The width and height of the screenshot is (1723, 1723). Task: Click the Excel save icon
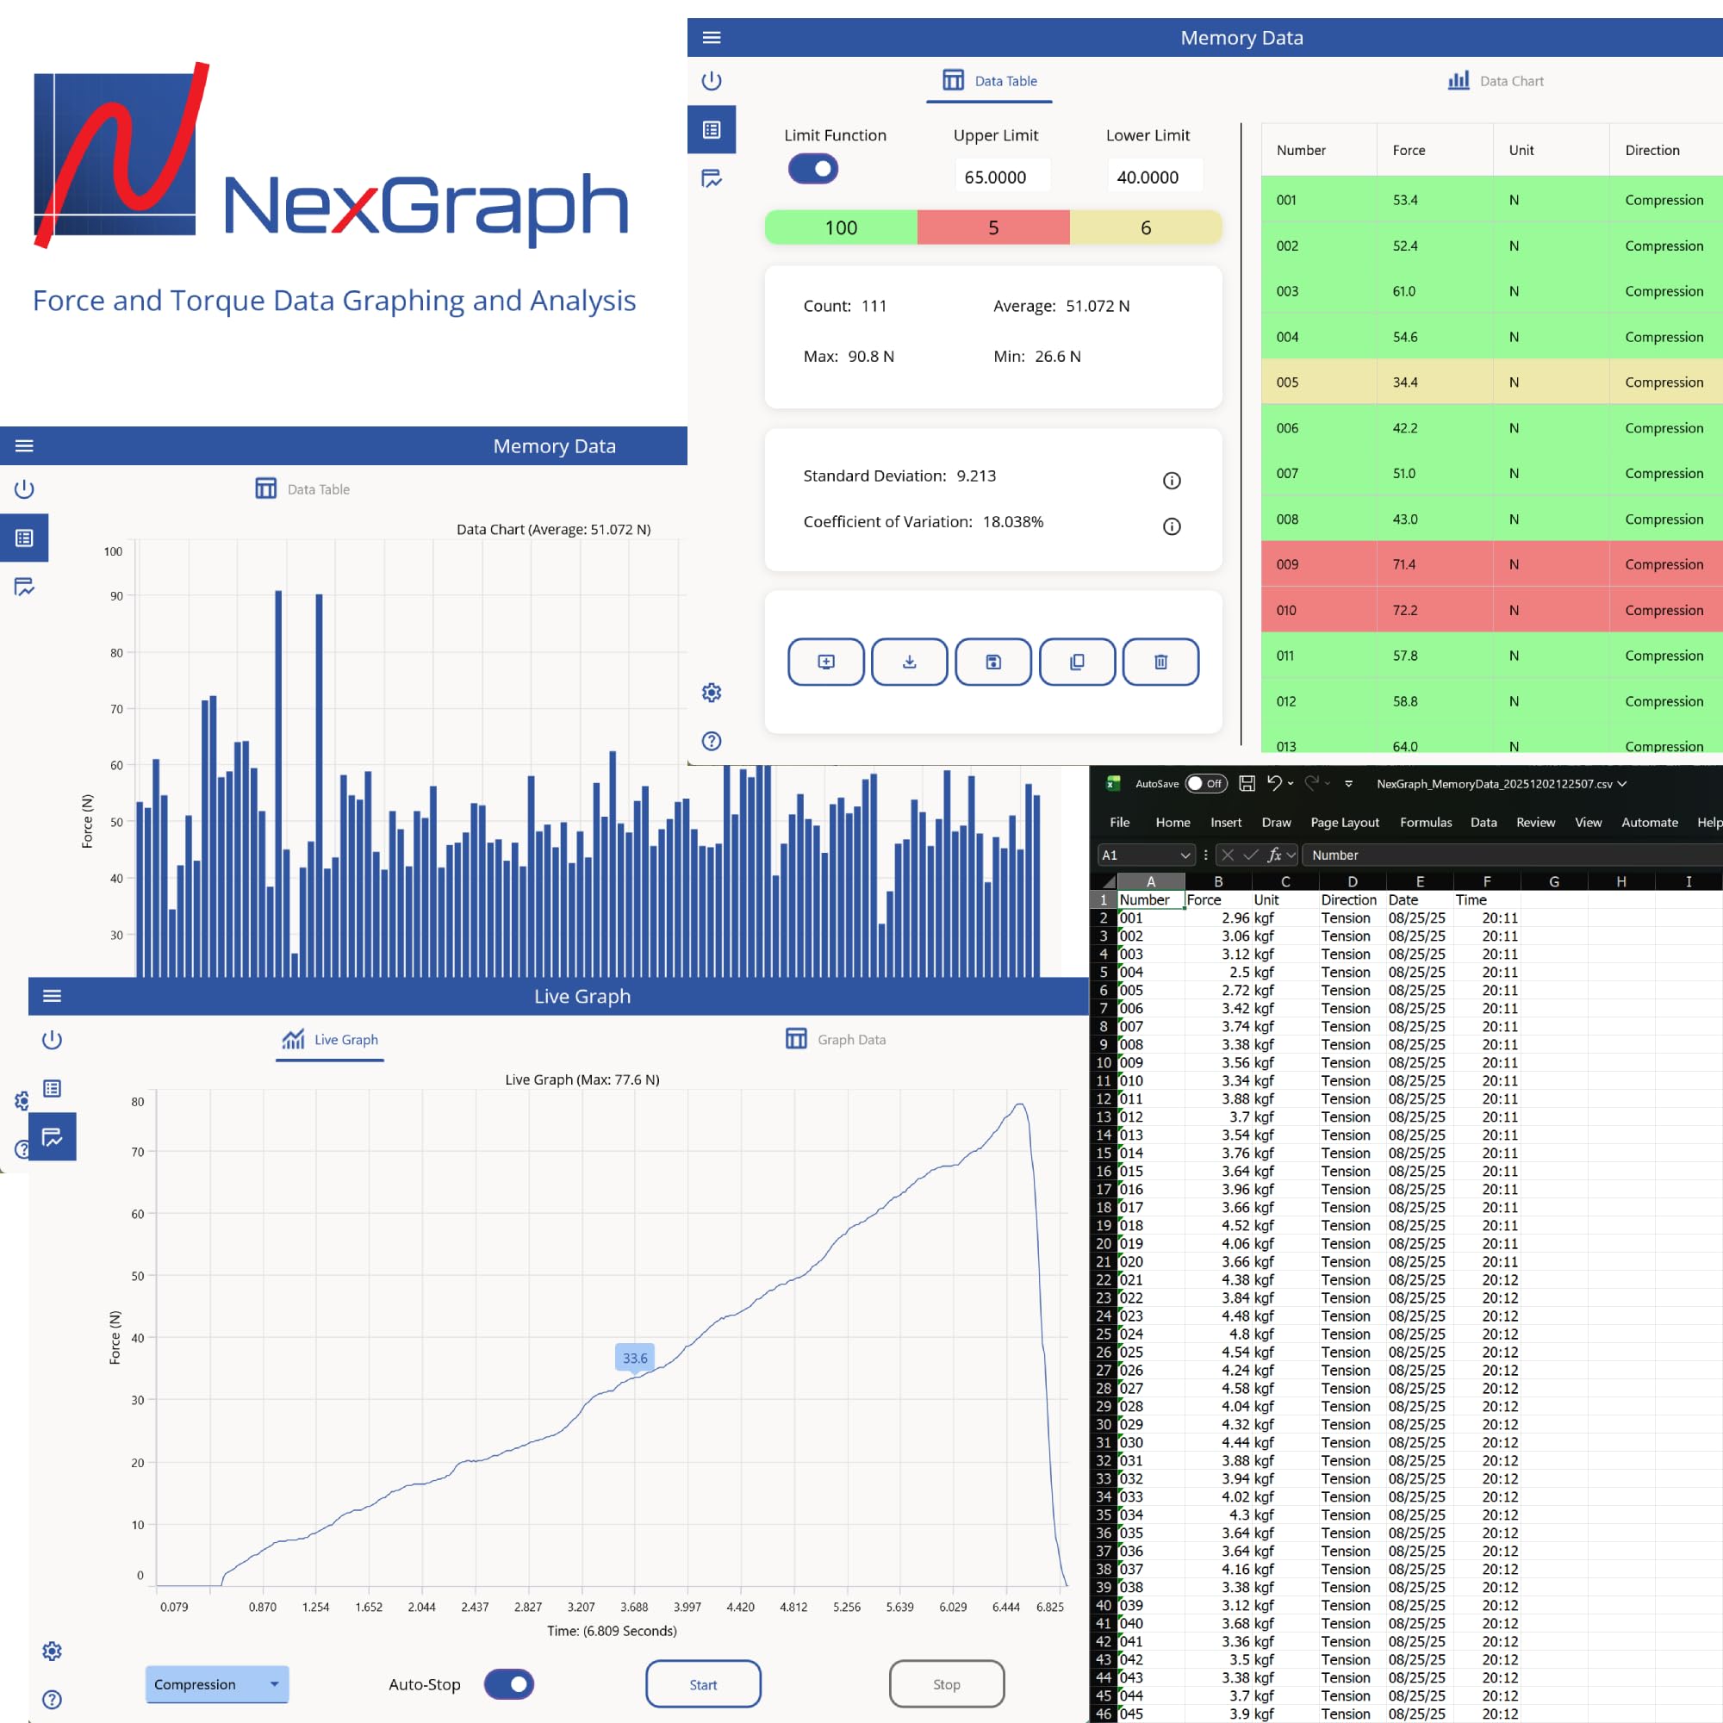point(1247,784)
